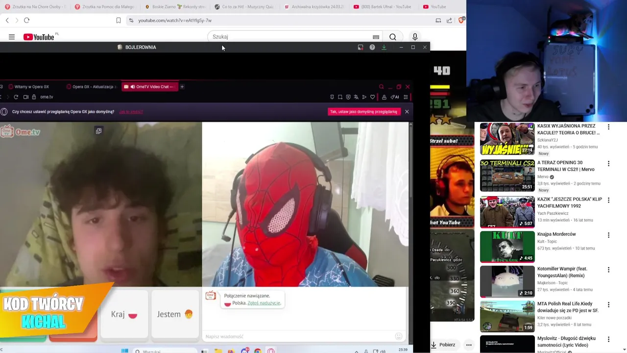The image size is (627, 353).
Task: Switch to Boskie Ziarno tab
Action: click(176, 7)
